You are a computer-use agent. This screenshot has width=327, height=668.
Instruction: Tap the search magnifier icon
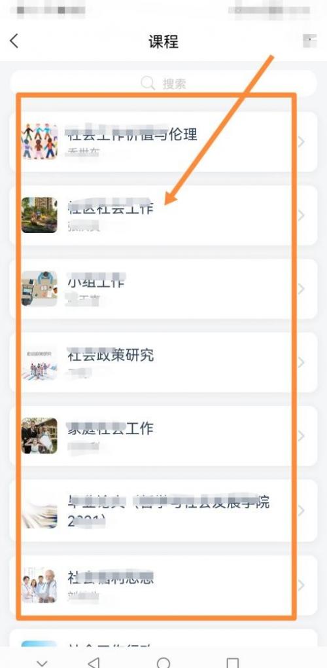[x=148, y=83]
